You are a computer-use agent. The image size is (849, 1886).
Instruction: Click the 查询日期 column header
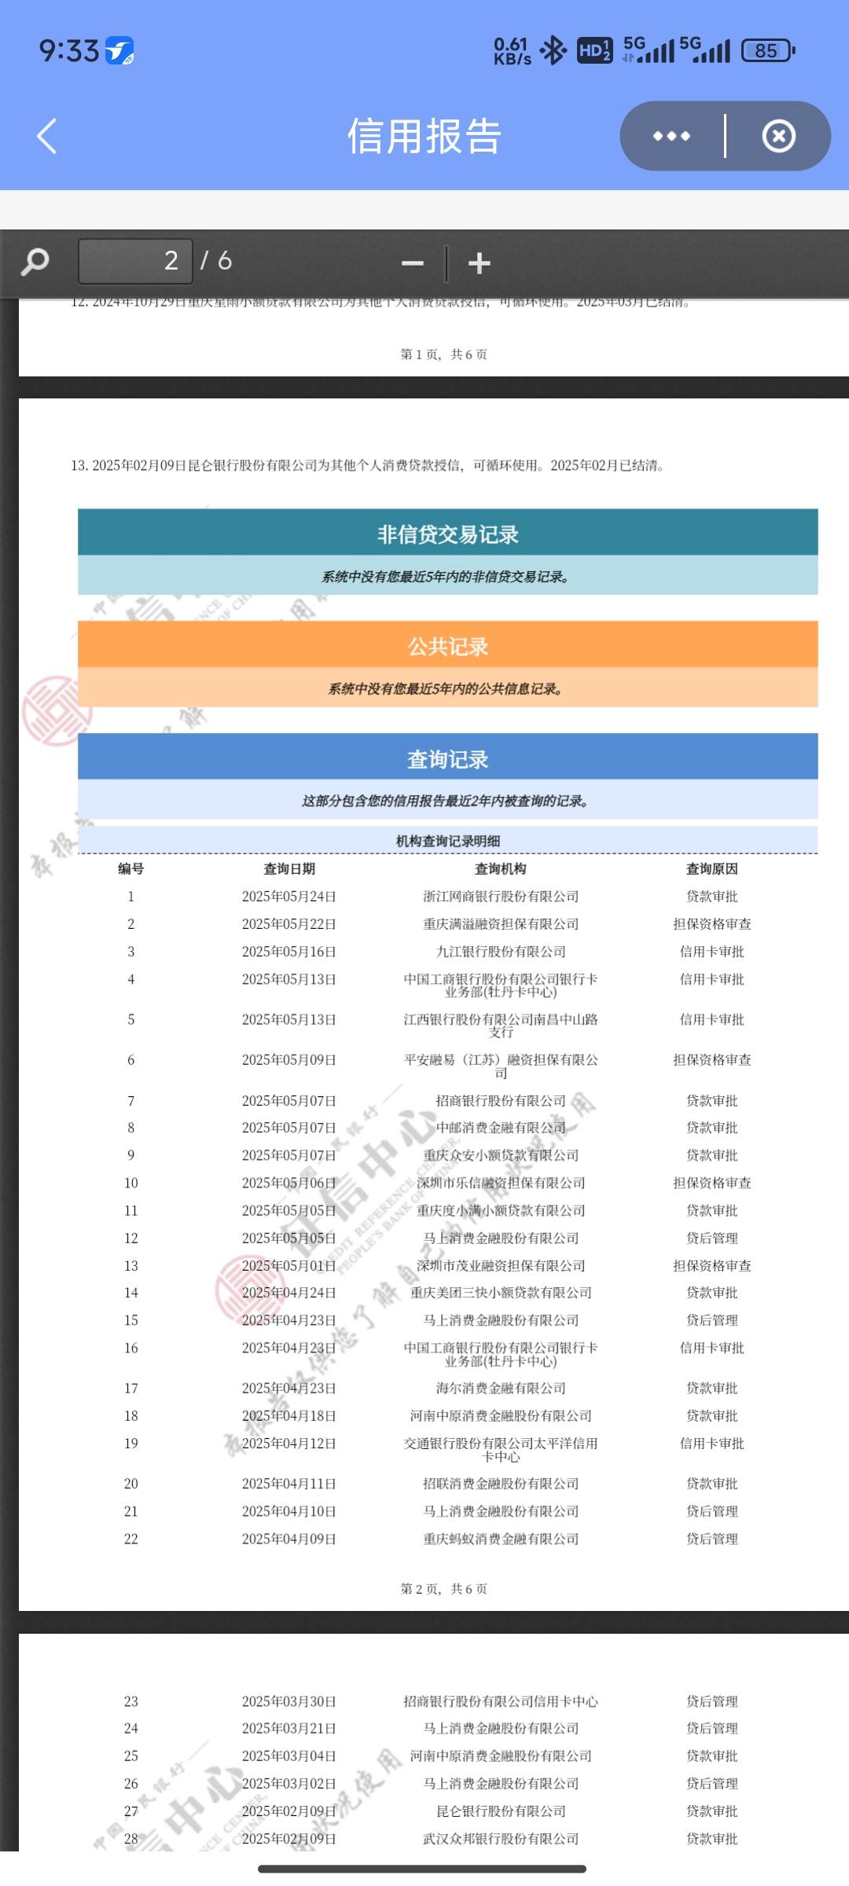pos(289,868)
